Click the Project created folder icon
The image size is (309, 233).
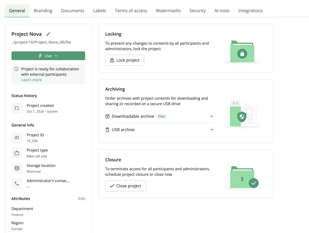click(17, 108)
